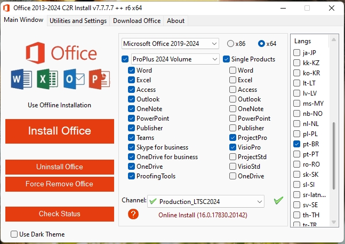The height and width of the screenshot is (244, 345).
Task: Uncheck Excel in the ProPlus suite list
Action: 131,80
